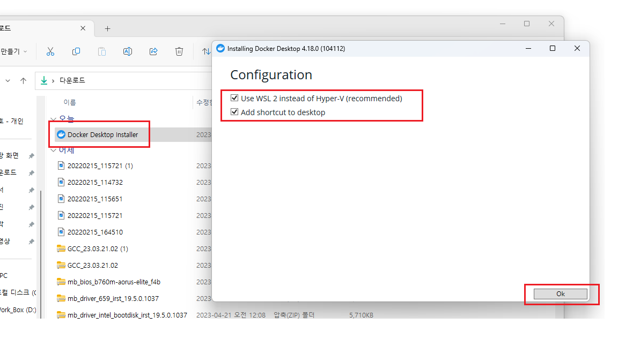Select folder GCC_23.03.21.02 (1)
618x347 pixels.
pyautogui.click(x=98, y=248)
